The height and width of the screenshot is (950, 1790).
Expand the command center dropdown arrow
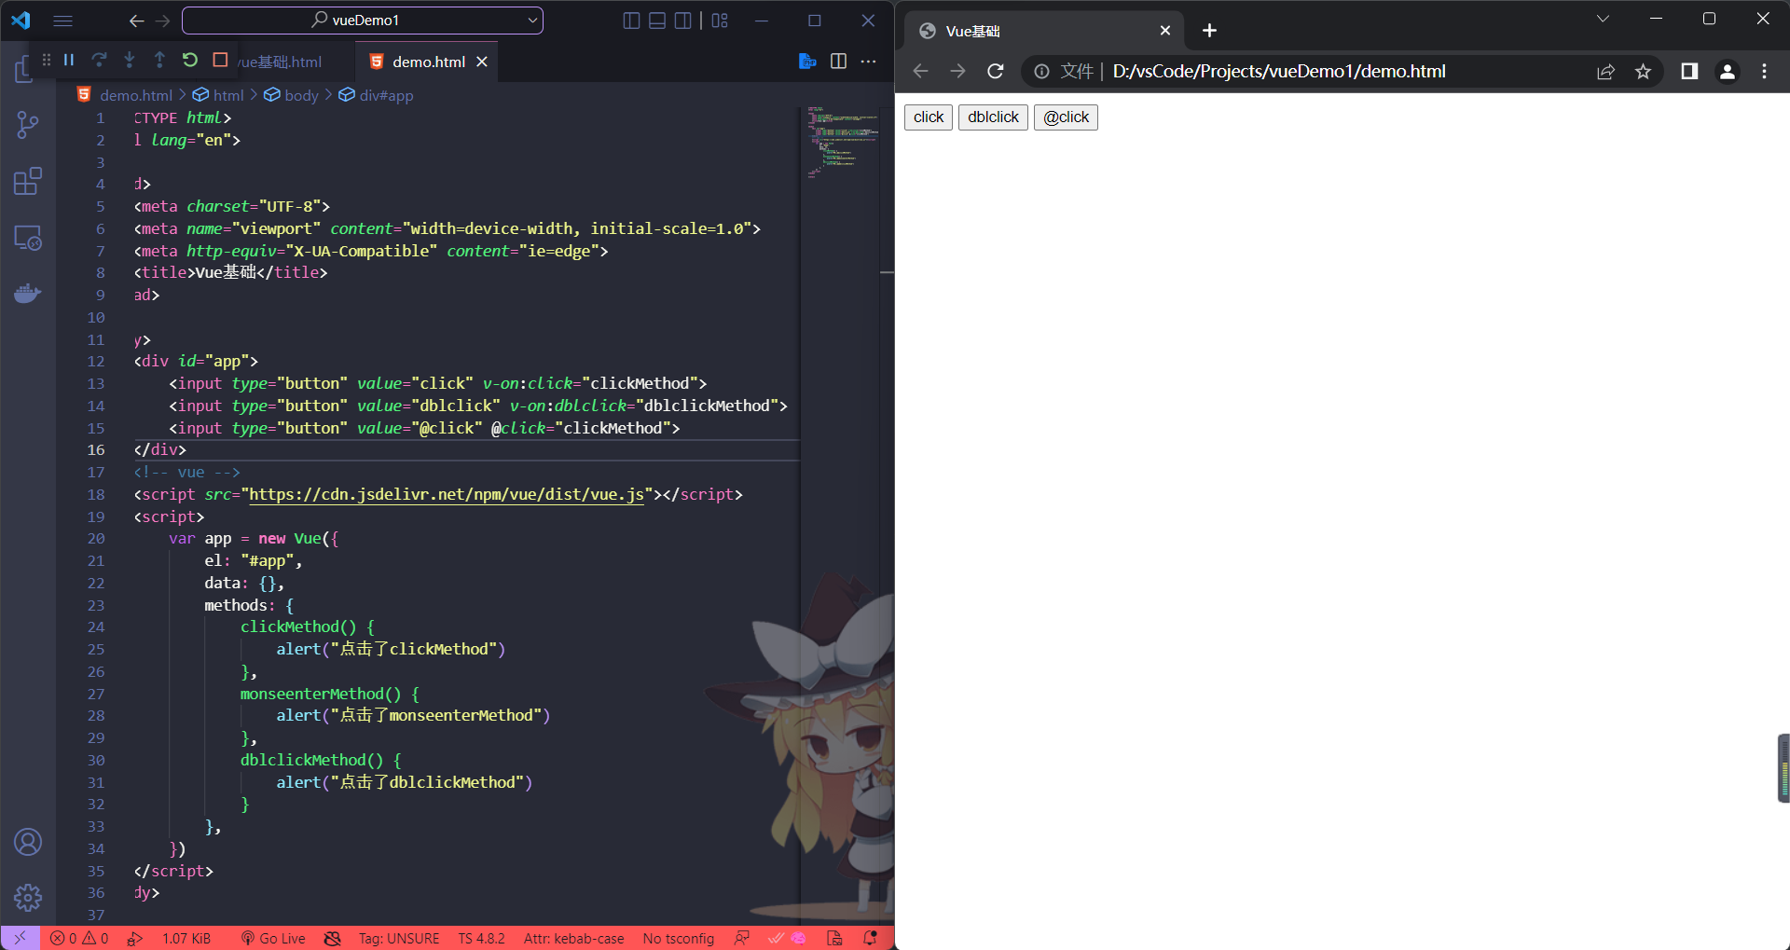(532, 21)
